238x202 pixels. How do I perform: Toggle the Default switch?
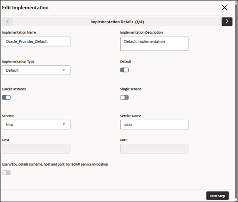point(124,70)
